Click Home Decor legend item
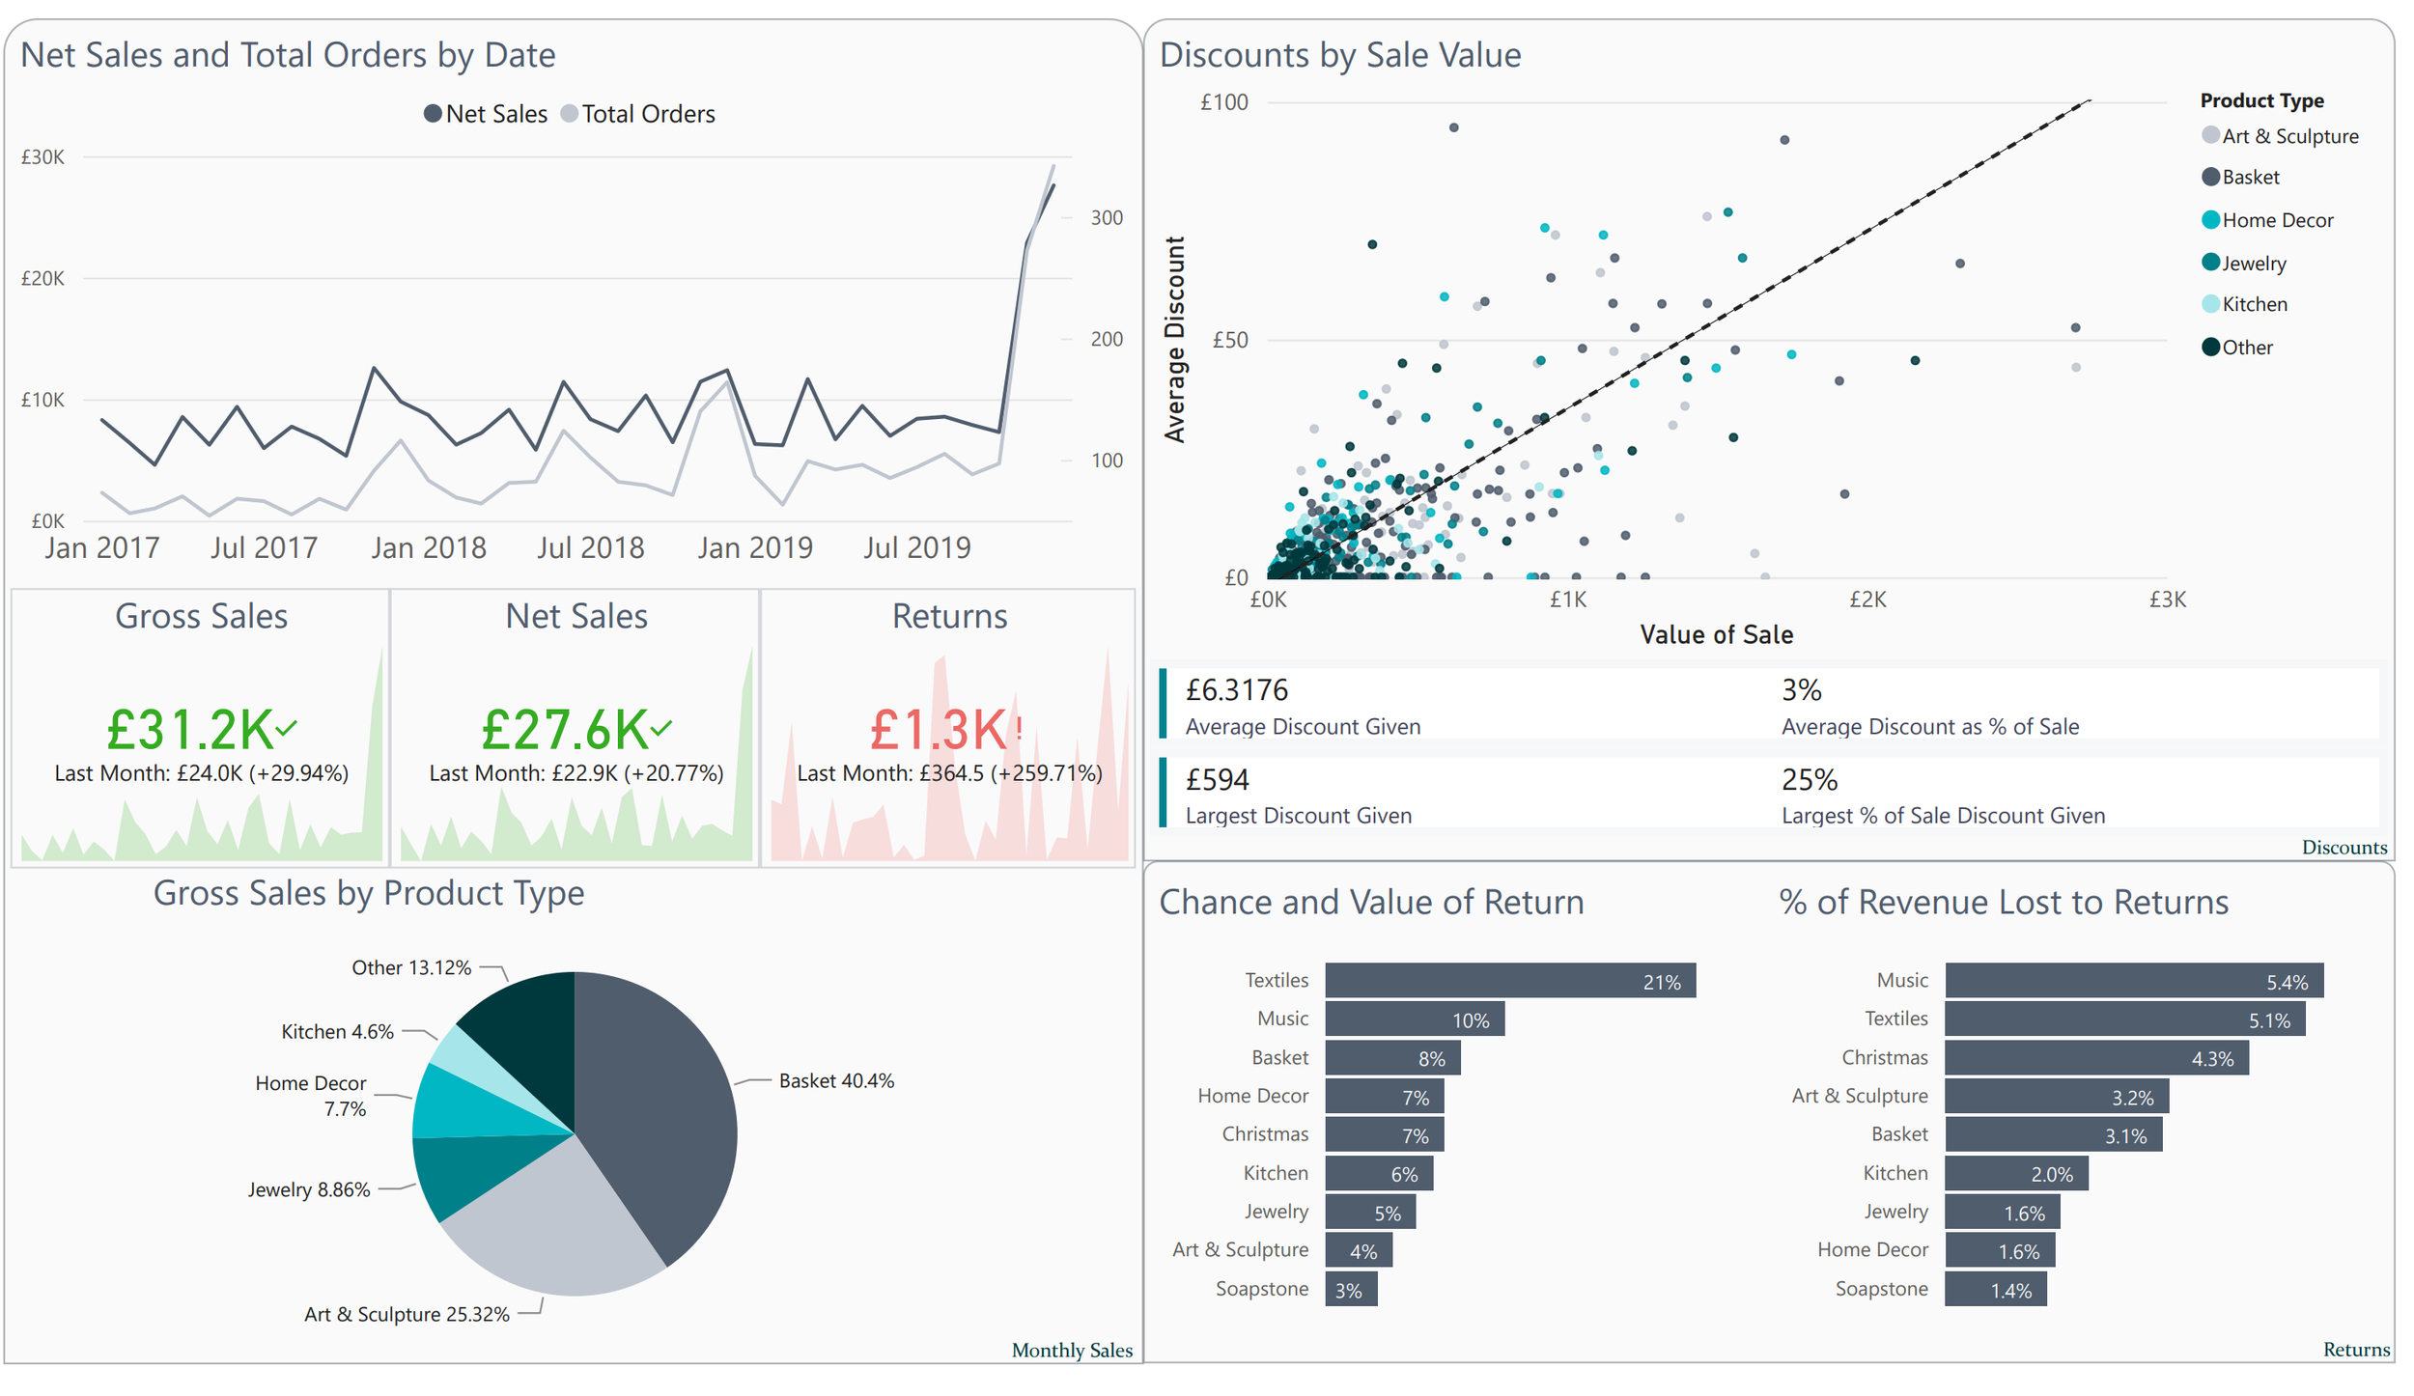Image resolution: width=2414 pixels, height=1396 pixels. coord(2276,220)
